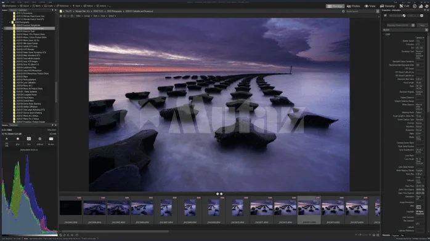The height and width of the screenshot is (241, 430).
Task: Open the statistics bar chart icon
Action: pyautogui.click(x=421, y=6)
